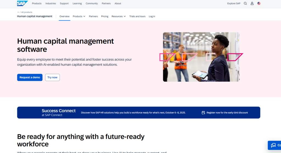The image size is (281, 153).
Task: Click Register now for the early-bird discount
Action: point(227,113)
